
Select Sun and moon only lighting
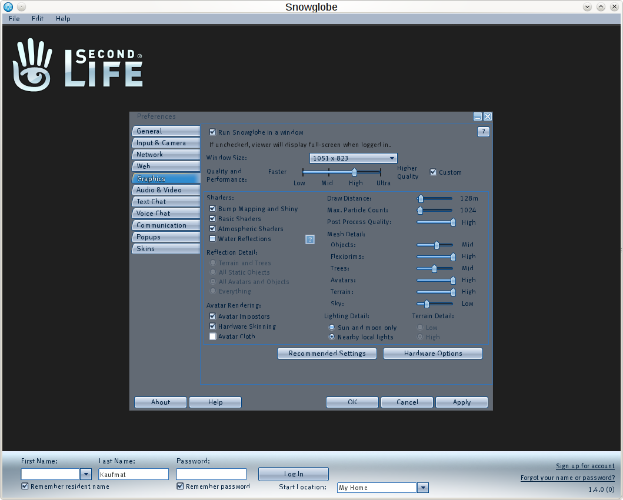tap(332, 327)
